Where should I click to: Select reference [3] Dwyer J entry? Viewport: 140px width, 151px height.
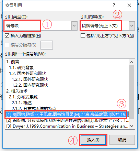(67, 126)
